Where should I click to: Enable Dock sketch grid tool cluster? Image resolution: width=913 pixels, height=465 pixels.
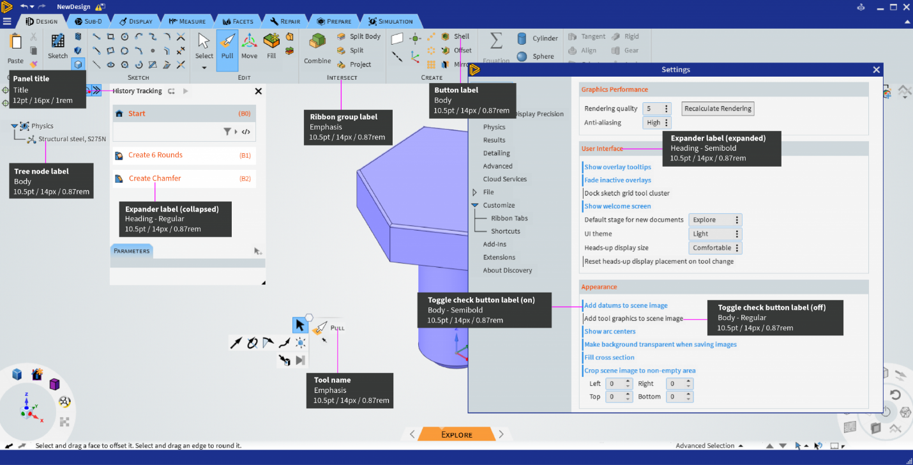pos(626,193)
